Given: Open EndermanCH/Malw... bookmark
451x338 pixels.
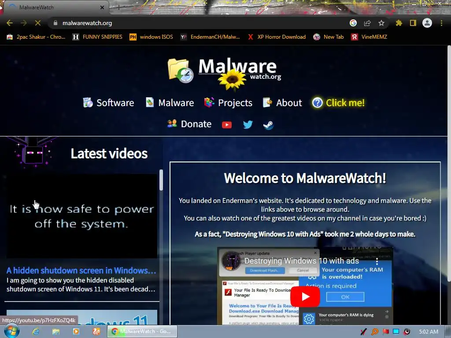Looking at the screenshot, I should tap(210, 37).
